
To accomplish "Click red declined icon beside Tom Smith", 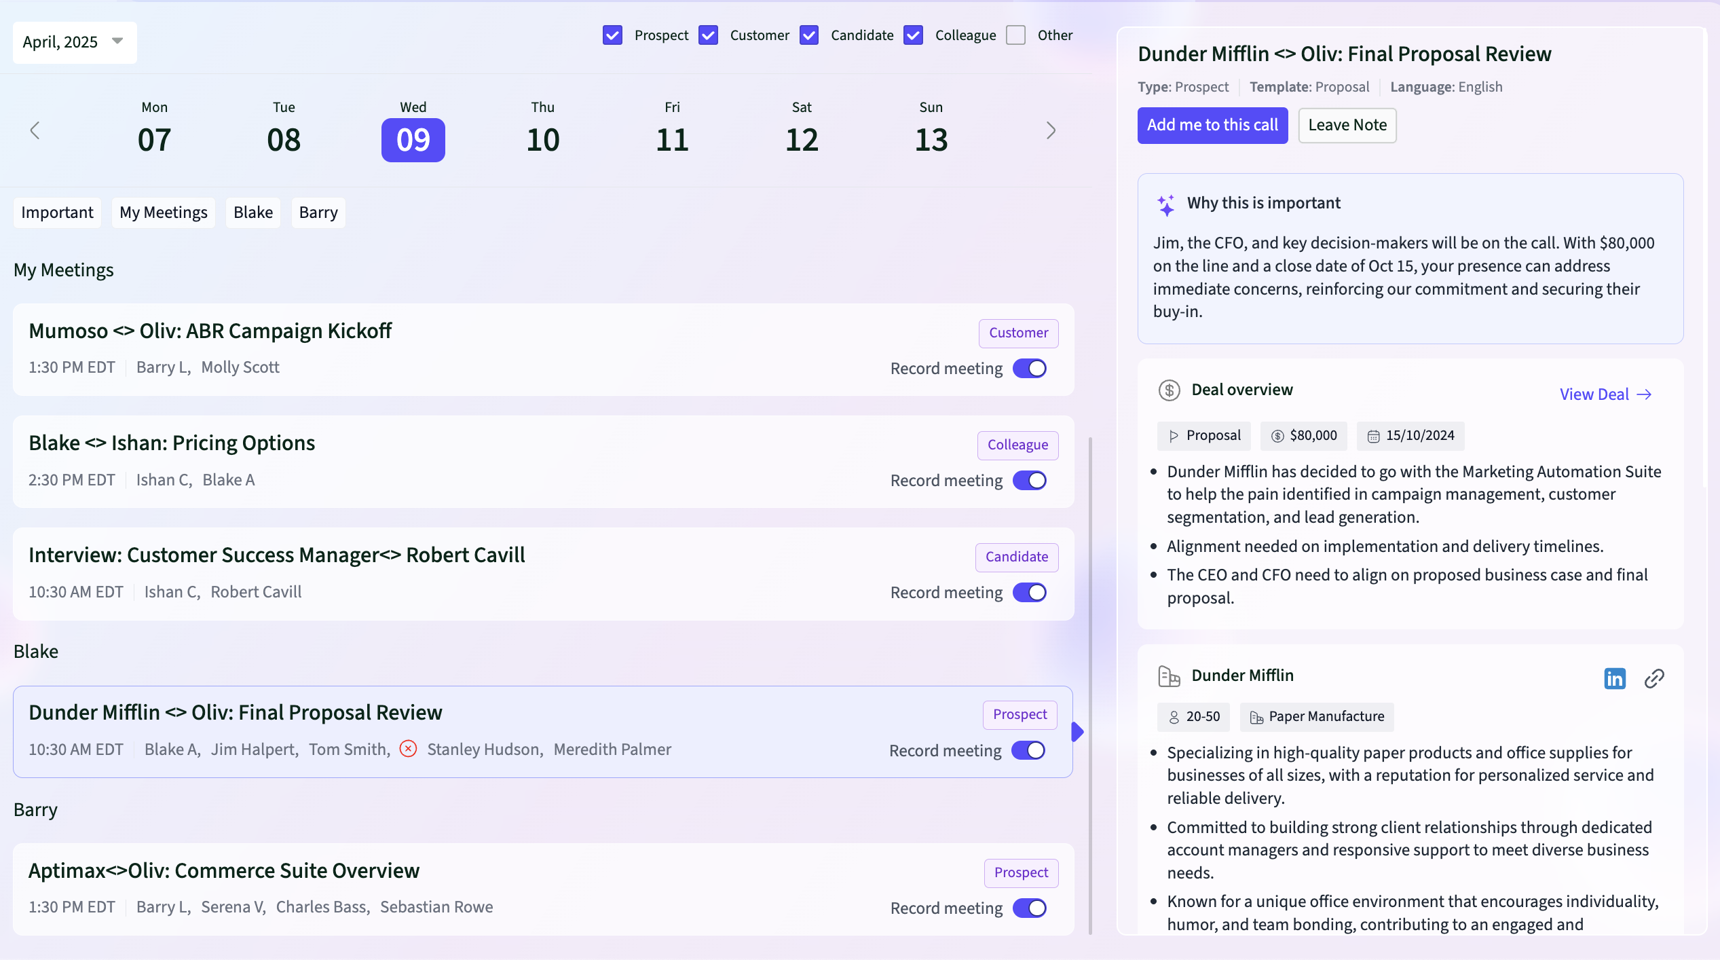I will pos(408,748).
